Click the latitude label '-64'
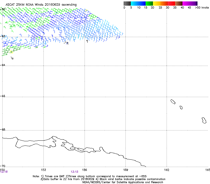Image resolution: width=210 pixels, height=184 pixels. (3, 65)
